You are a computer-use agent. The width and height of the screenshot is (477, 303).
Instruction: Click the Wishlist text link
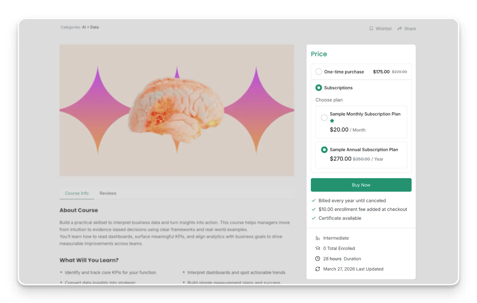[383, 29]
